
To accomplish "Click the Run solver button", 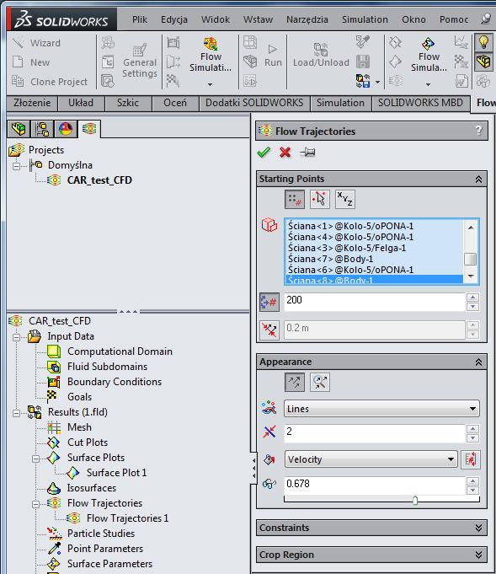I will pos(273,56).
